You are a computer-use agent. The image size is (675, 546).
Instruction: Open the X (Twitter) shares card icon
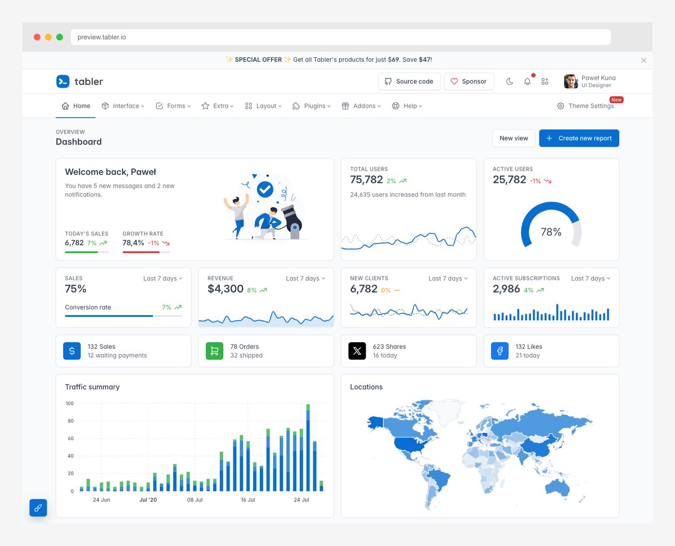(357, 351)
